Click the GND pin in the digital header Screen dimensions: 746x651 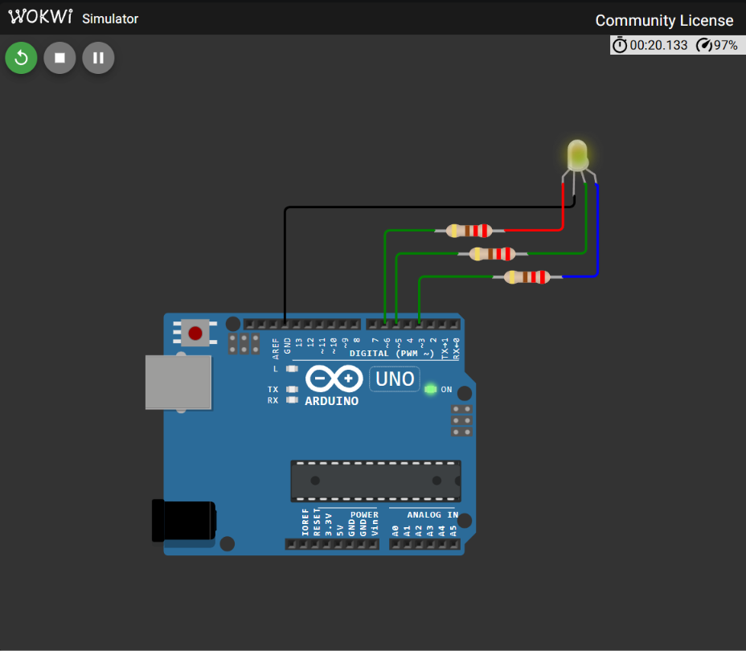pos(285,325)
